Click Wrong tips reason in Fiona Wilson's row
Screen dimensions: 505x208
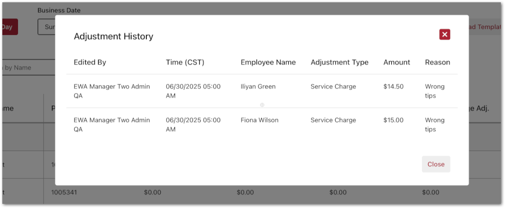pos(434,125)
